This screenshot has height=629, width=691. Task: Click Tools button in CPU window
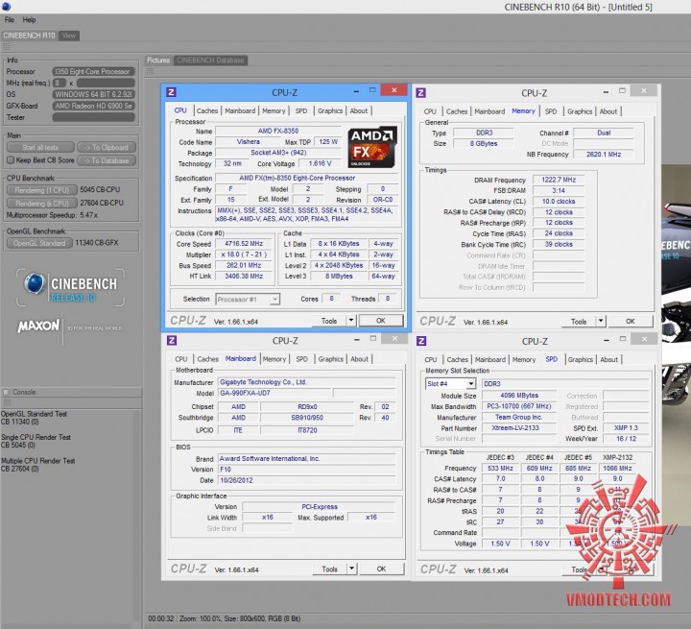(329, 321)
